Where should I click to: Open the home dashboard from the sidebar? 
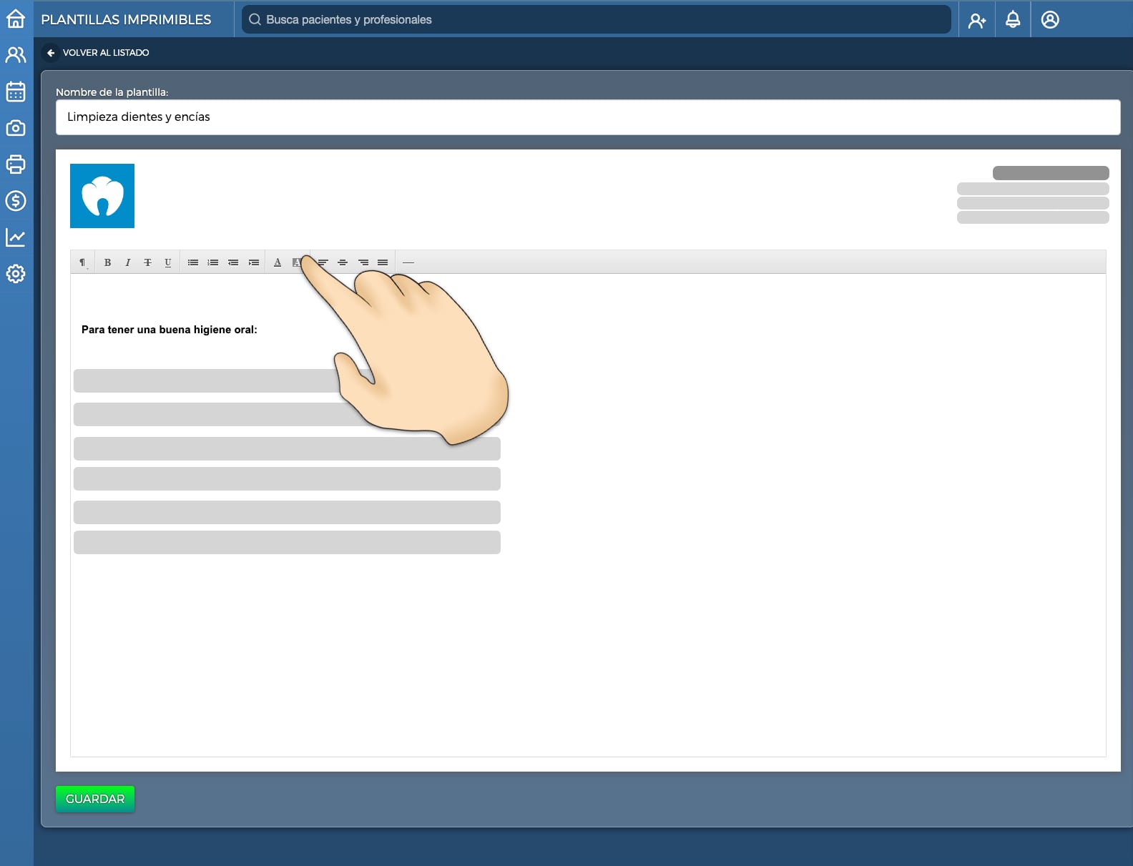(16, 19)
